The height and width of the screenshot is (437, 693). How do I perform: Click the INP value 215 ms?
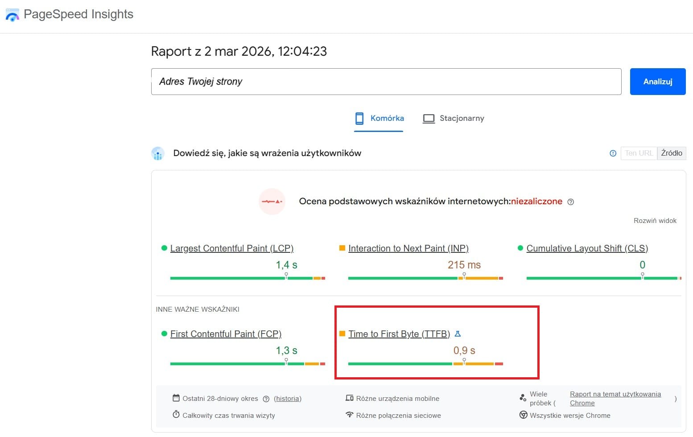(x=464, y=265)
